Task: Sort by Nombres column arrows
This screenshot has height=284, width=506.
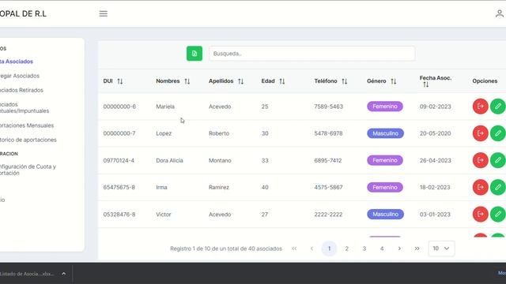Action: tap(187, 81)
